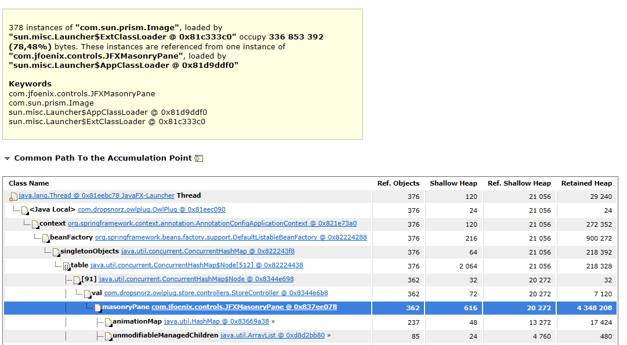Click the icon beside the [91] ConcurrentHashMap$Node row
Viewport: 627px width, 345px height.
tap(77, 279)
